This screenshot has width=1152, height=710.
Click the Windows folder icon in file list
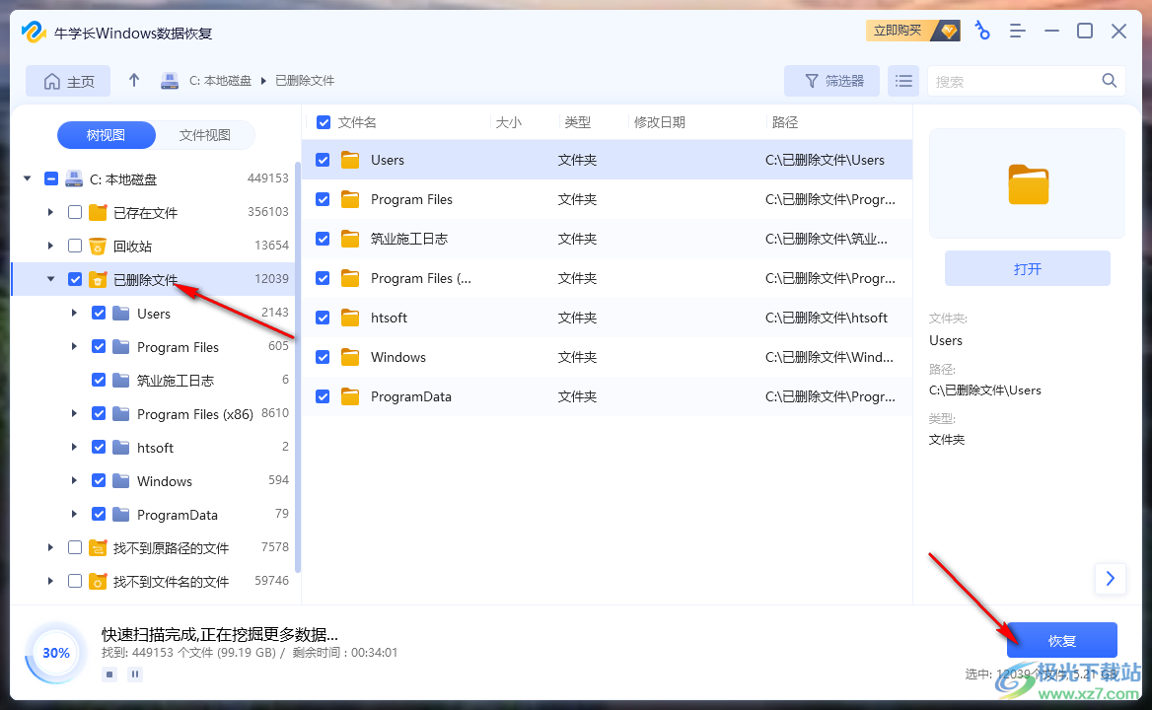click(x=350, y=358)
